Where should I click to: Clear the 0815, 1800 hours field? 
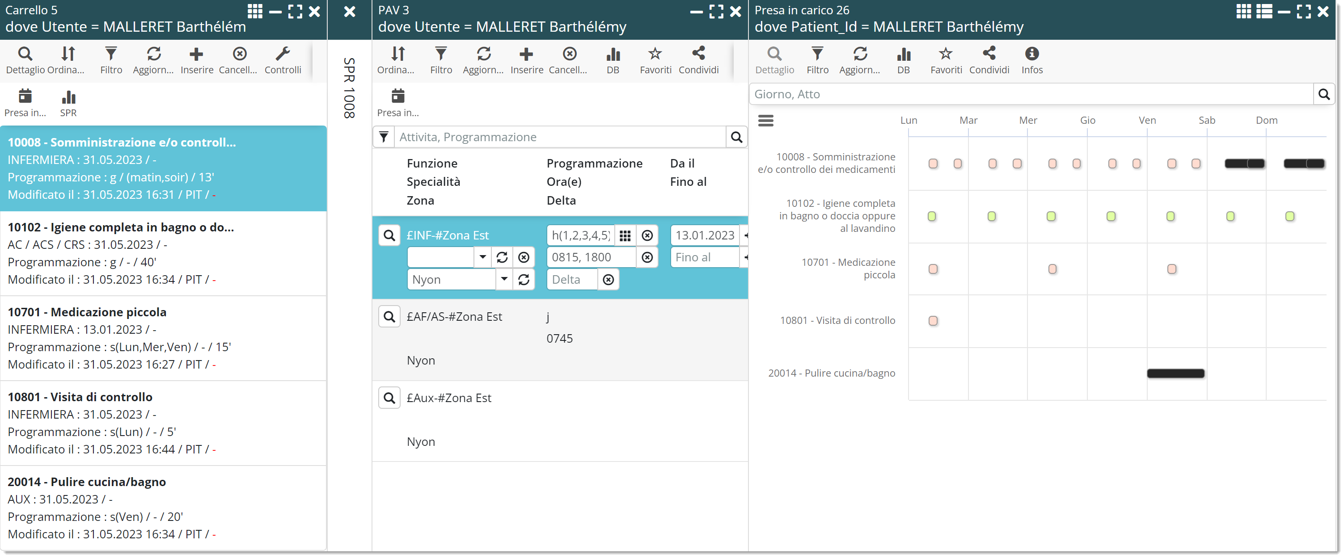click(647, 257)
